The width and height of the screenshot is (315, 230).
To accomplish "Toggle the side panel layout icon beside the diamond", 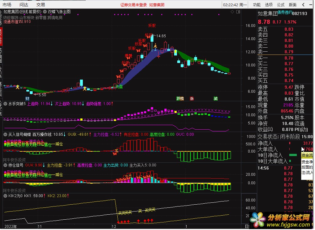I will coord(238,12).
